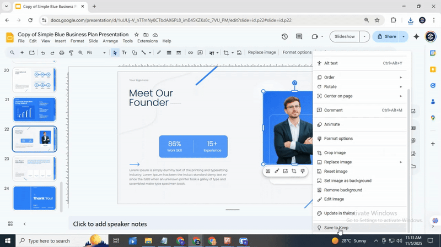The image size is (441, 247).
Task: Select the Paint format tool
Action: [71, 53]
